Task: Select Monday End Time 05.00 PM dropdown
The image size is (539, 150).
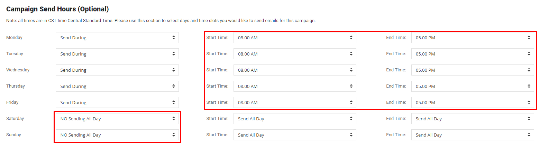Action: 473,38
